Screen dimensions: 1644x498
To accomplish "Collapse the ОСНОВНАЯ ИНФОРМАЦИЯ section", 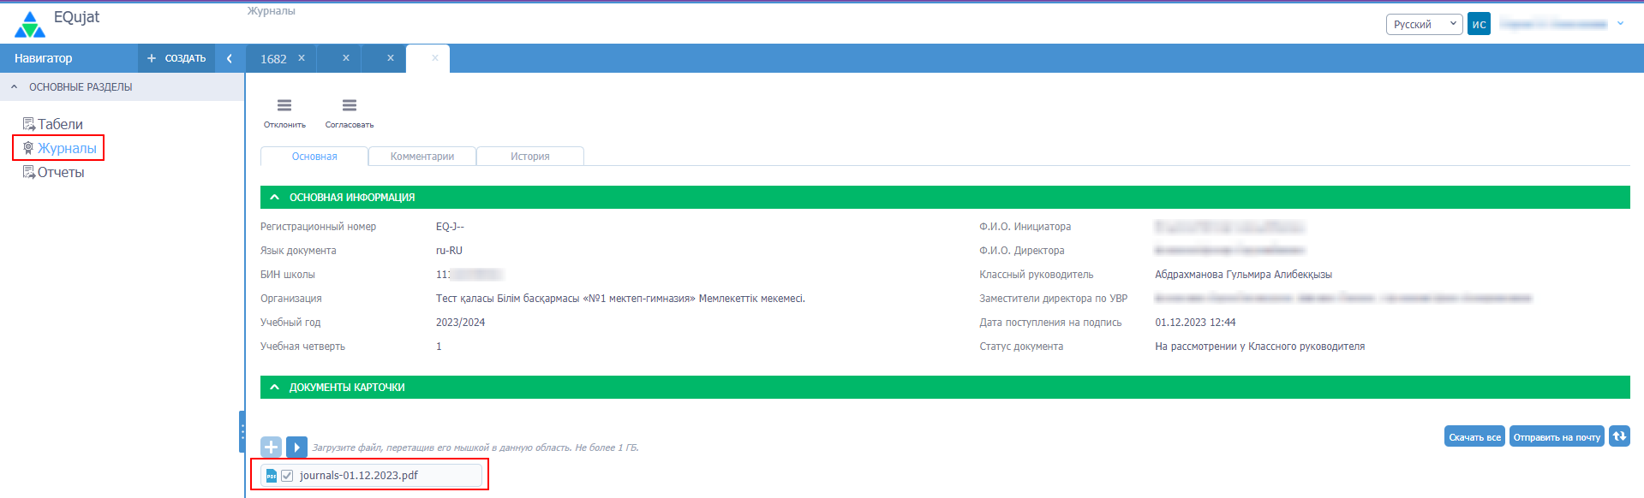I will click(275, 198).
